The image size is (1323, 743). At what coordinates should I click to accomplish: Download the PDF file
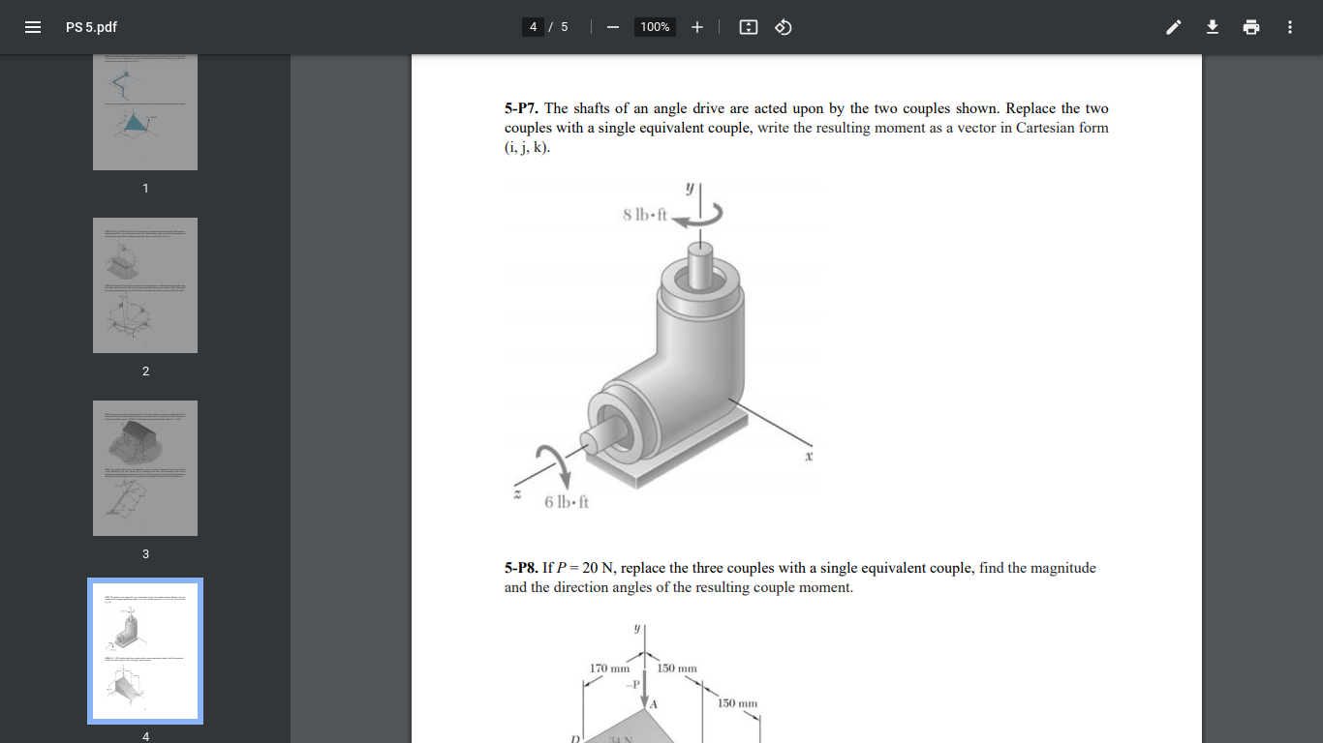point(1212,27)
